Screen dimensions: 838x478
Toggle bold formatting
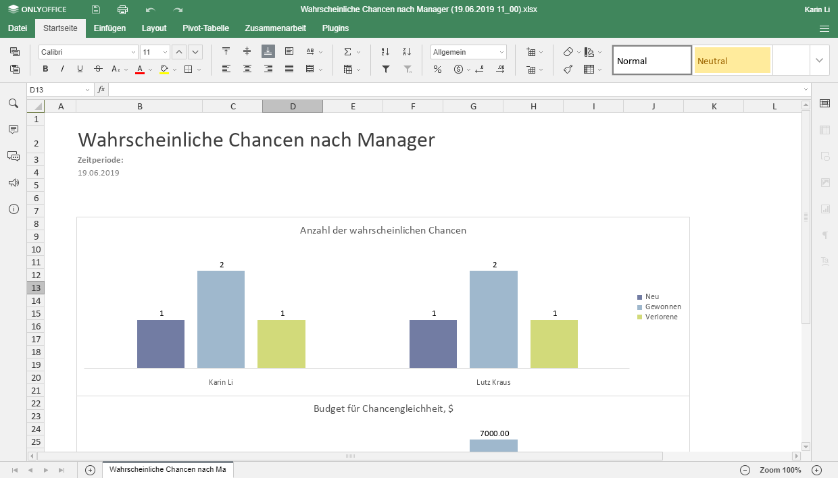tap(45, 69)
